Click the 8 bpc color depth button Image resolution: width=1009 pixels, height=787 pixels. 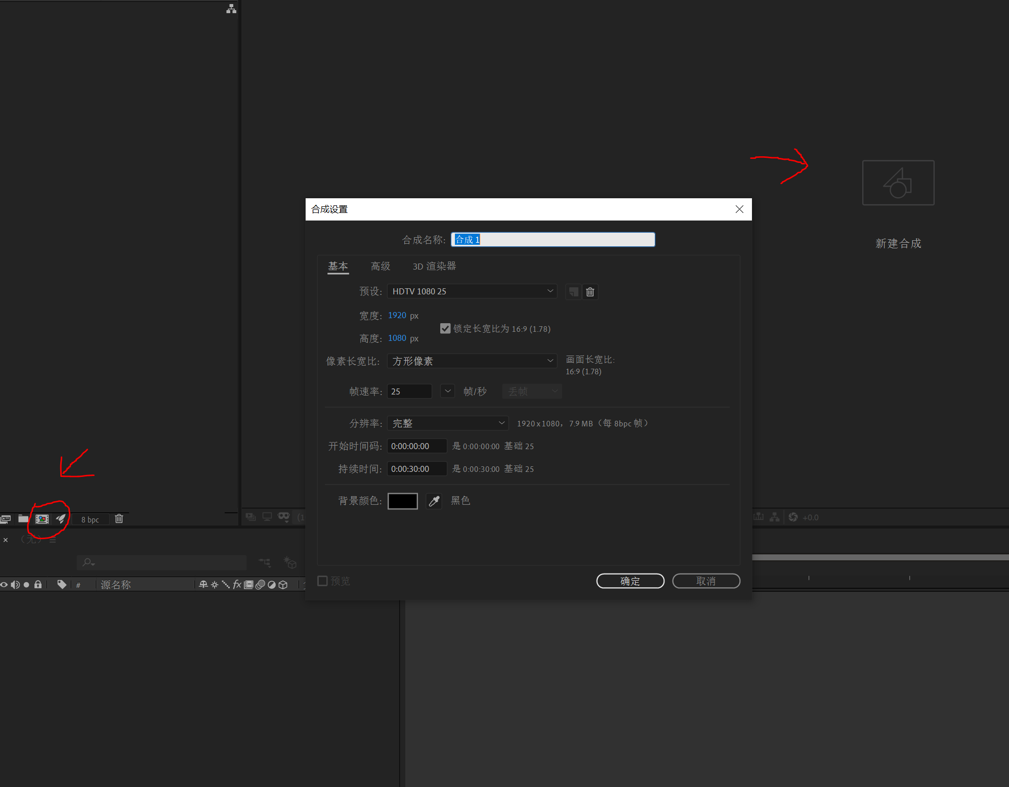coord(90,519)
